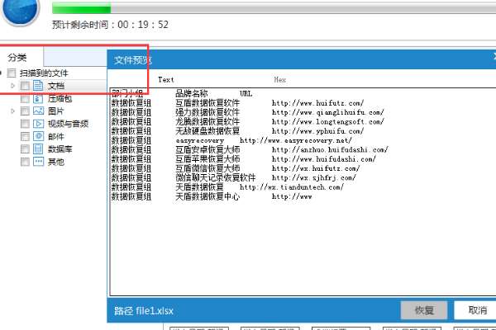
Task: Click the 扫描到的文件 root label
Action: click(44, 73)
